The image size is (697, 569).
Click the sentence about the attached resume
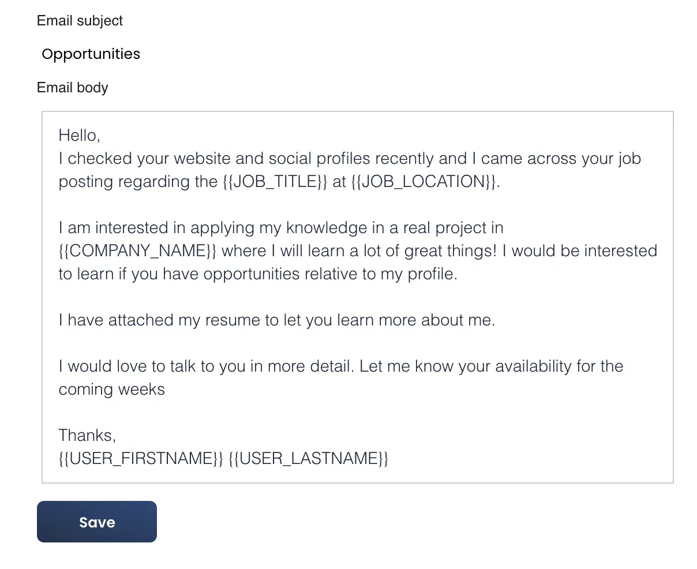point(277,320)
